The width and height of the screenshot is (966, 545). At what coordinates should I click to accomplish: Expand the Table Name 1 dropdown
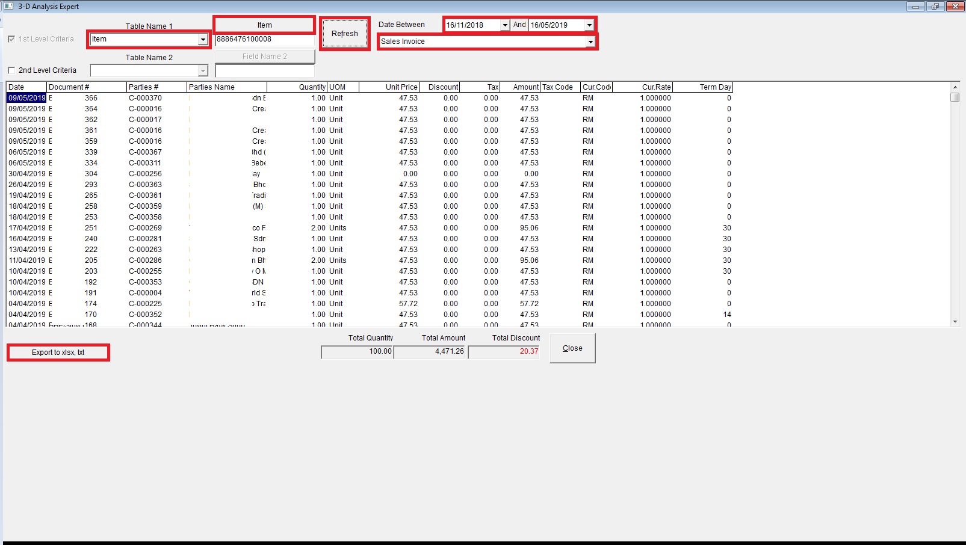tap(203, 40)
